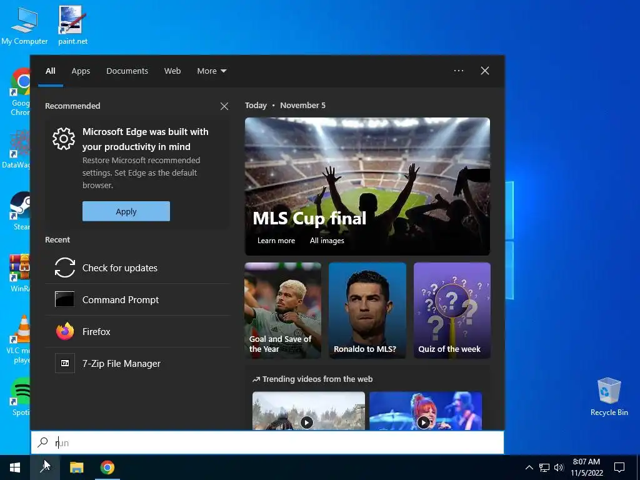Click Apply to restore Edge settings
Screen dimensions: 640x480
[126, 211]
